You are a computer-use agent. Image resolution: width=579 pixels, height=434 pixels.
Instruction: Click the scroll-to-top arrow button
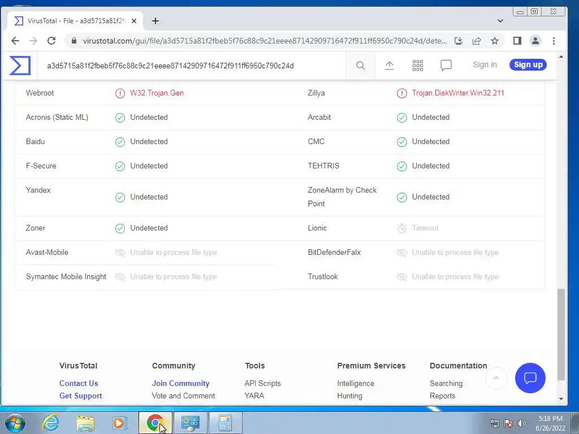tap(496, 378)
